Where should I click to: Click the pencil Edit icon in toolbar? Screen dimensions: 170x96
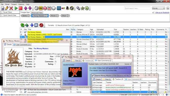7,8
